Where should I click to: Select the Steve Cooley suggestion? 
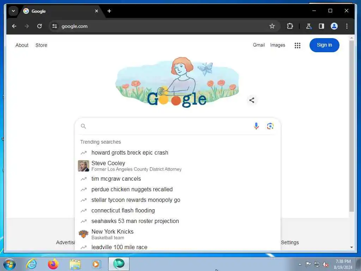[178, 166]
